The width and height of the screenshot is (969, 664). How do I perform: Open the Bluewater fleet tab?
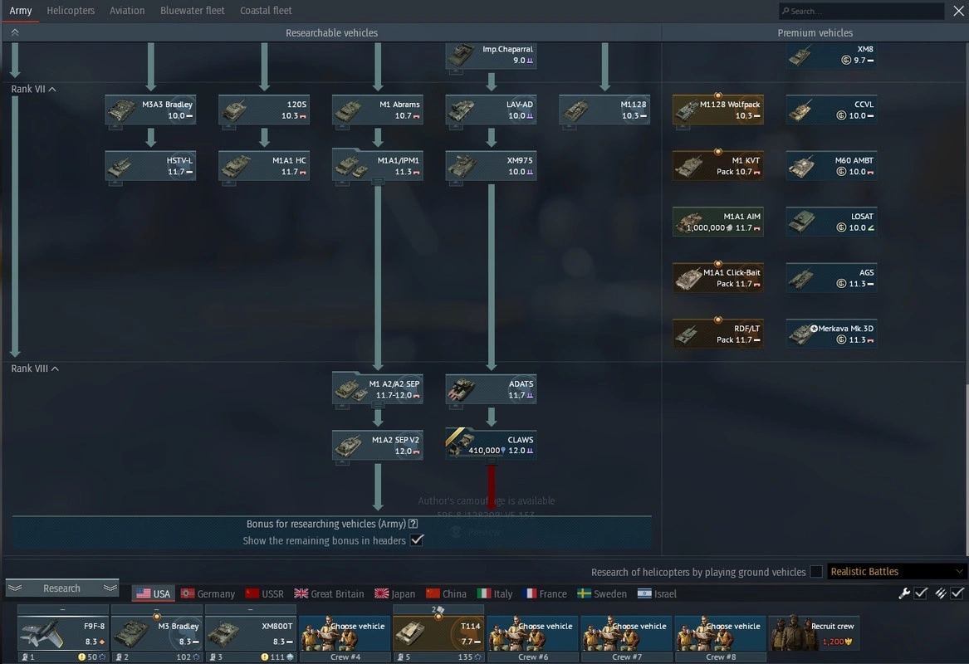192,11
